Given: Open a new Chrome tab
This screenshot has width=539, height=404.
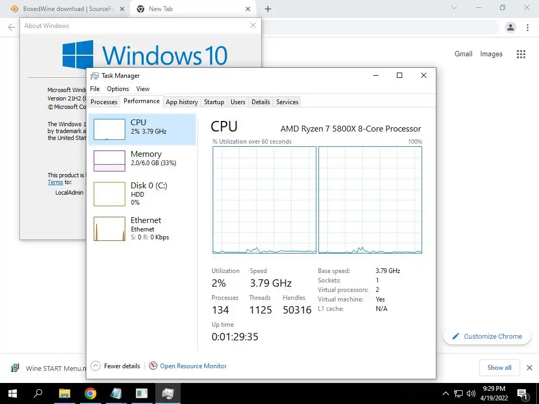Looking at the screenshot, I should point(268,9).
